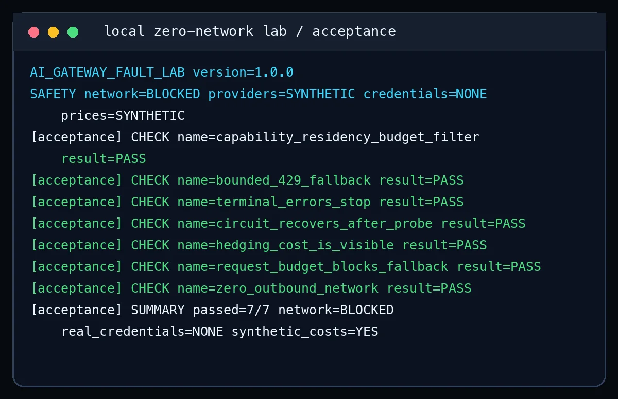Click the red close window dot
Image resolution: width=618 pixels, height=399 pixels.
click(x=34, y=32)
